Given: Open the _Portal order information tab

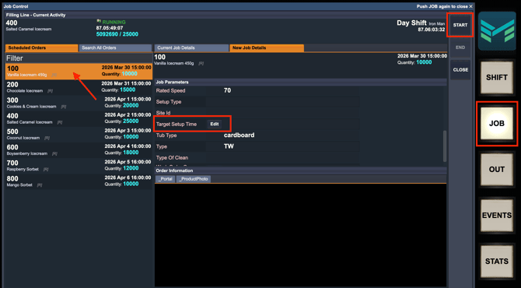Looking at the screenshot, I should 166,179.
